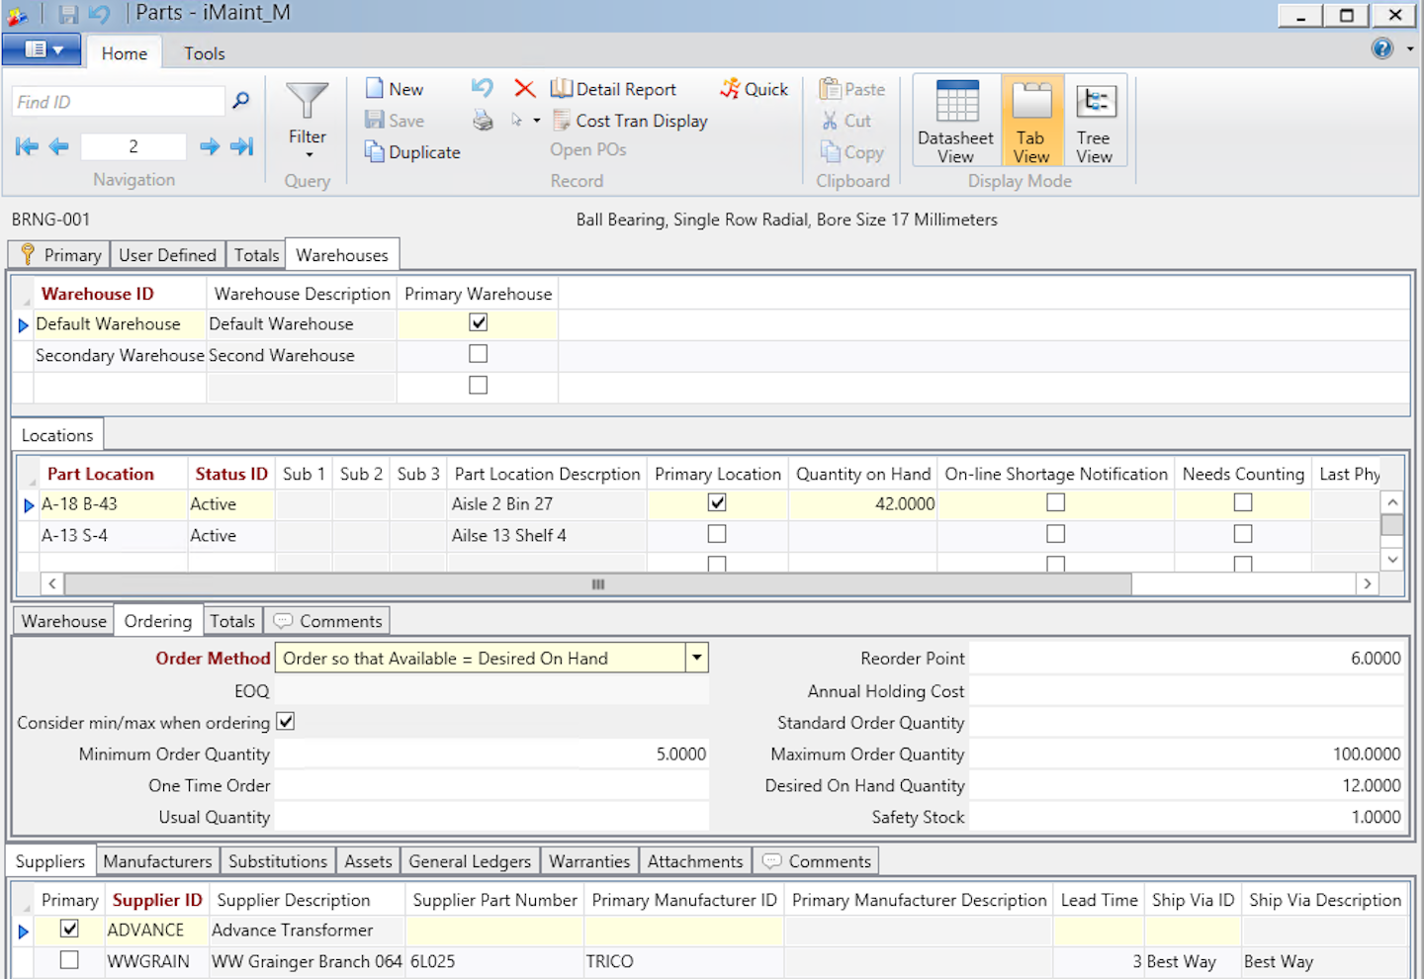Select the Tree View display mode
Screen dimensions: 1424x979
point(1094,119)
